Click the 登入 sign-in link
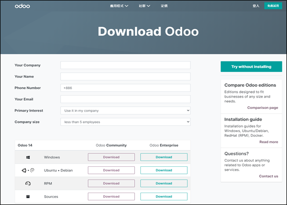 coord(256,6)
